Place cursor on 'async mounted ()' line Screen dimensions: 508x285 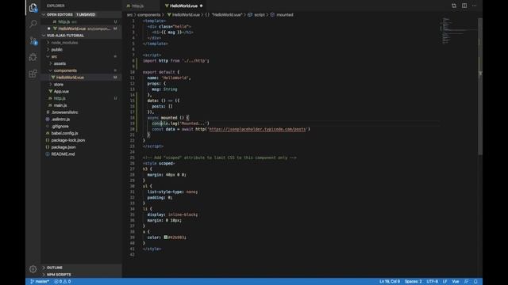click(167, 118)
